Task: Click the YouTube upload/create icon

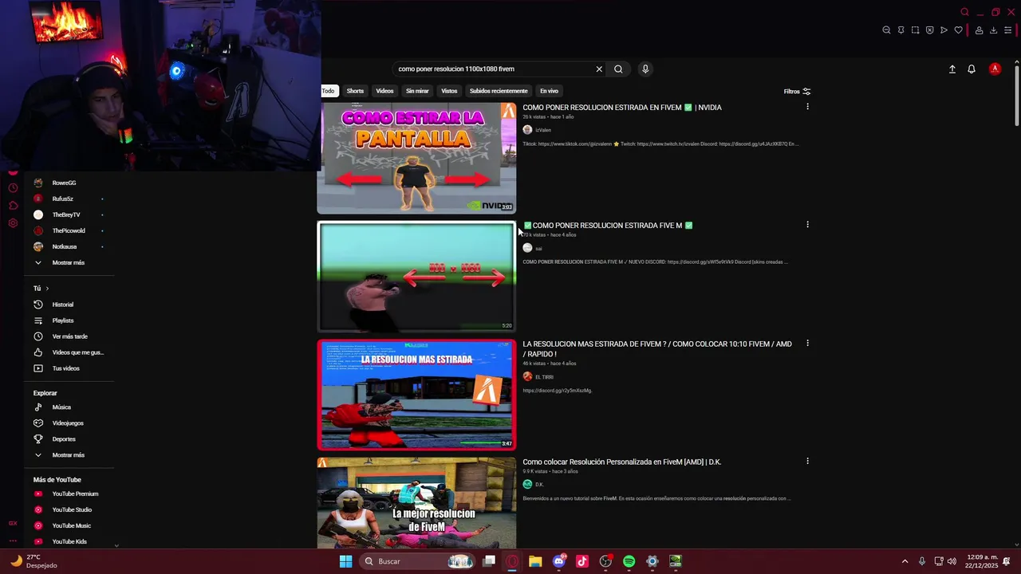Action: [x=952, y=69]
